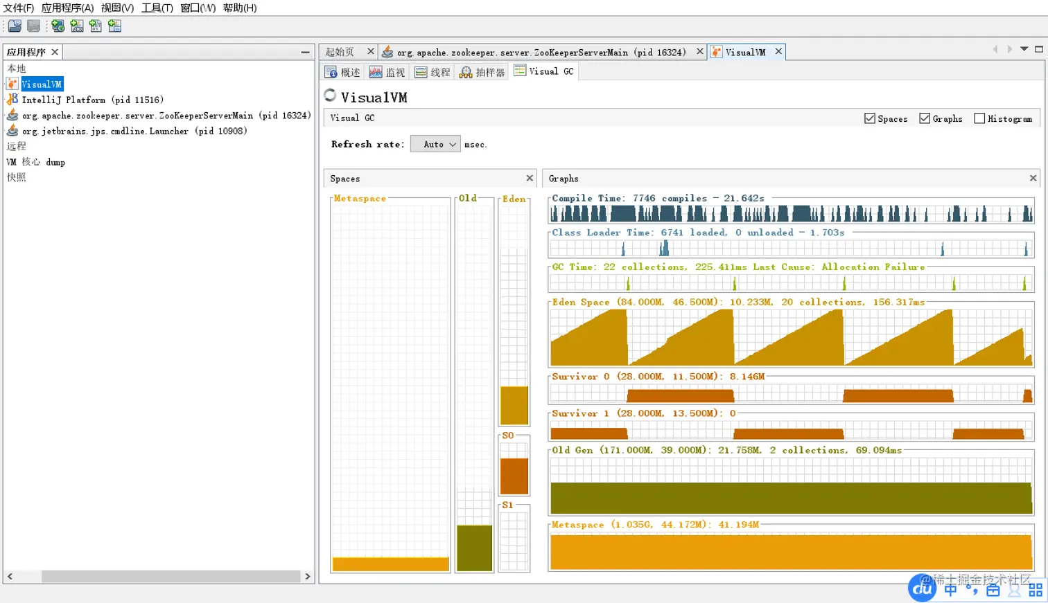Viewport: 1048px width, 603px height.
Task: Open the IME toolbox briefcase icon
Action: point(993,590)
